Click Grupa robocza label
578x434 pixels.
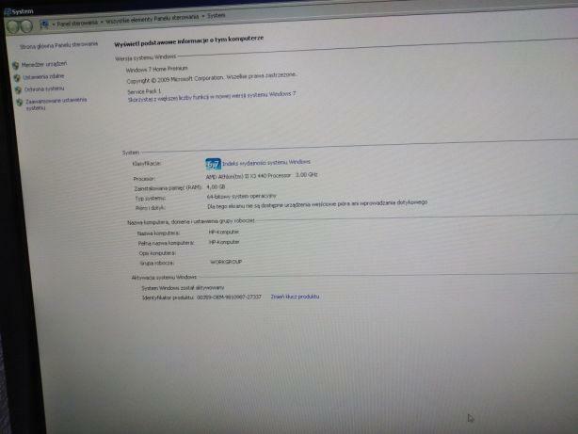157,263
